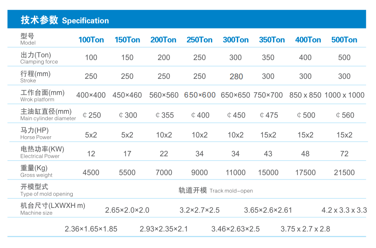376x248 pixels.
Task: Select the ¢475 cylinder diameter value
Action: (x=269, y=115)
